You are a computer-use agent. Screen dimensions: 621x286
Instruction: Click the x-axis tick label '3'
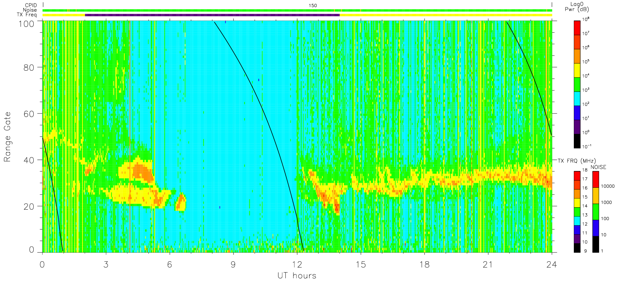[x=106, y=265]
